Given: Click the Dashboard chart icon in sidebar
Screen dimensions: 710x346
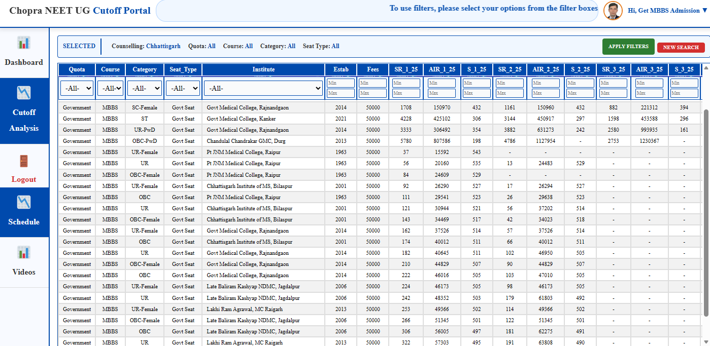Looking at the screenshot, I should [24, 43].
